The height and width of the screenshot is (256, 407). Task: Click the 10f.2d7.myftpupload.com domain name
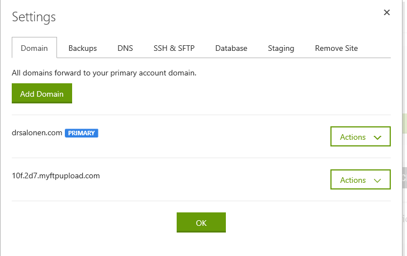tap(56, 176)
